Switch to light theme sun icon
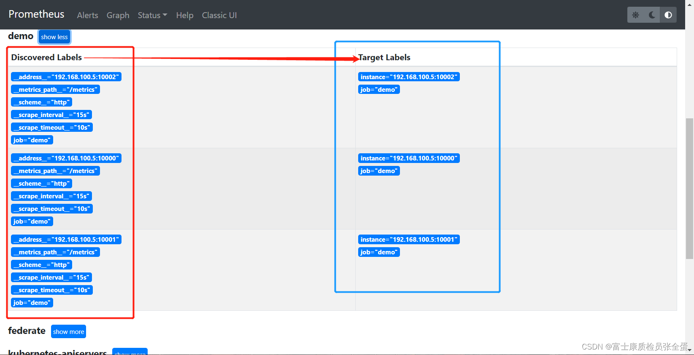The height and width of the screenshot is (355, 694). click(635, 15)
